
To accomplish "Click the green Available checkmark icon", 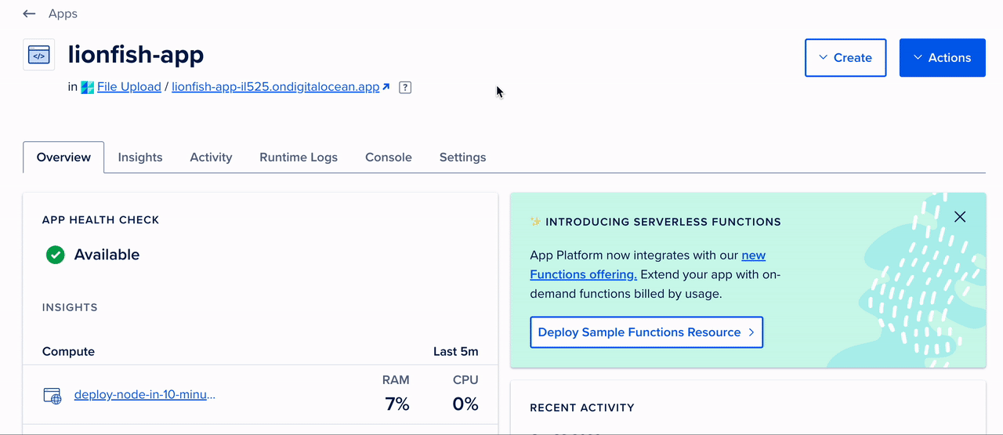I will click(55, 255).
